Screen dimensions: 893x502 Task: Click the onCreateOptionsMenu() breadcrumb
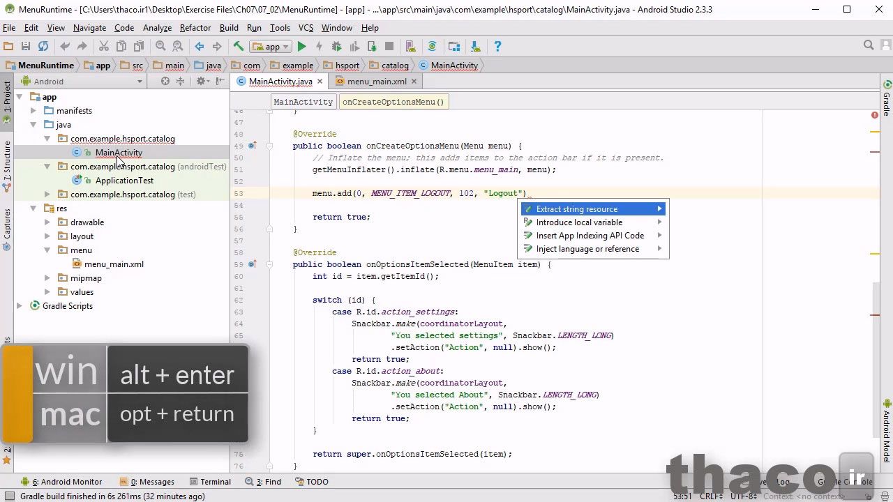click(393, 102)
